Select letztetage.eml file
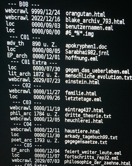The image size is (132, 166). [83, 99]
